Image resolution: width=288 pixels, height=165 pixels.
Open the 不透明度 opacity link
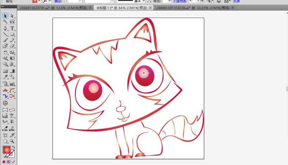[x=180, y=1]
